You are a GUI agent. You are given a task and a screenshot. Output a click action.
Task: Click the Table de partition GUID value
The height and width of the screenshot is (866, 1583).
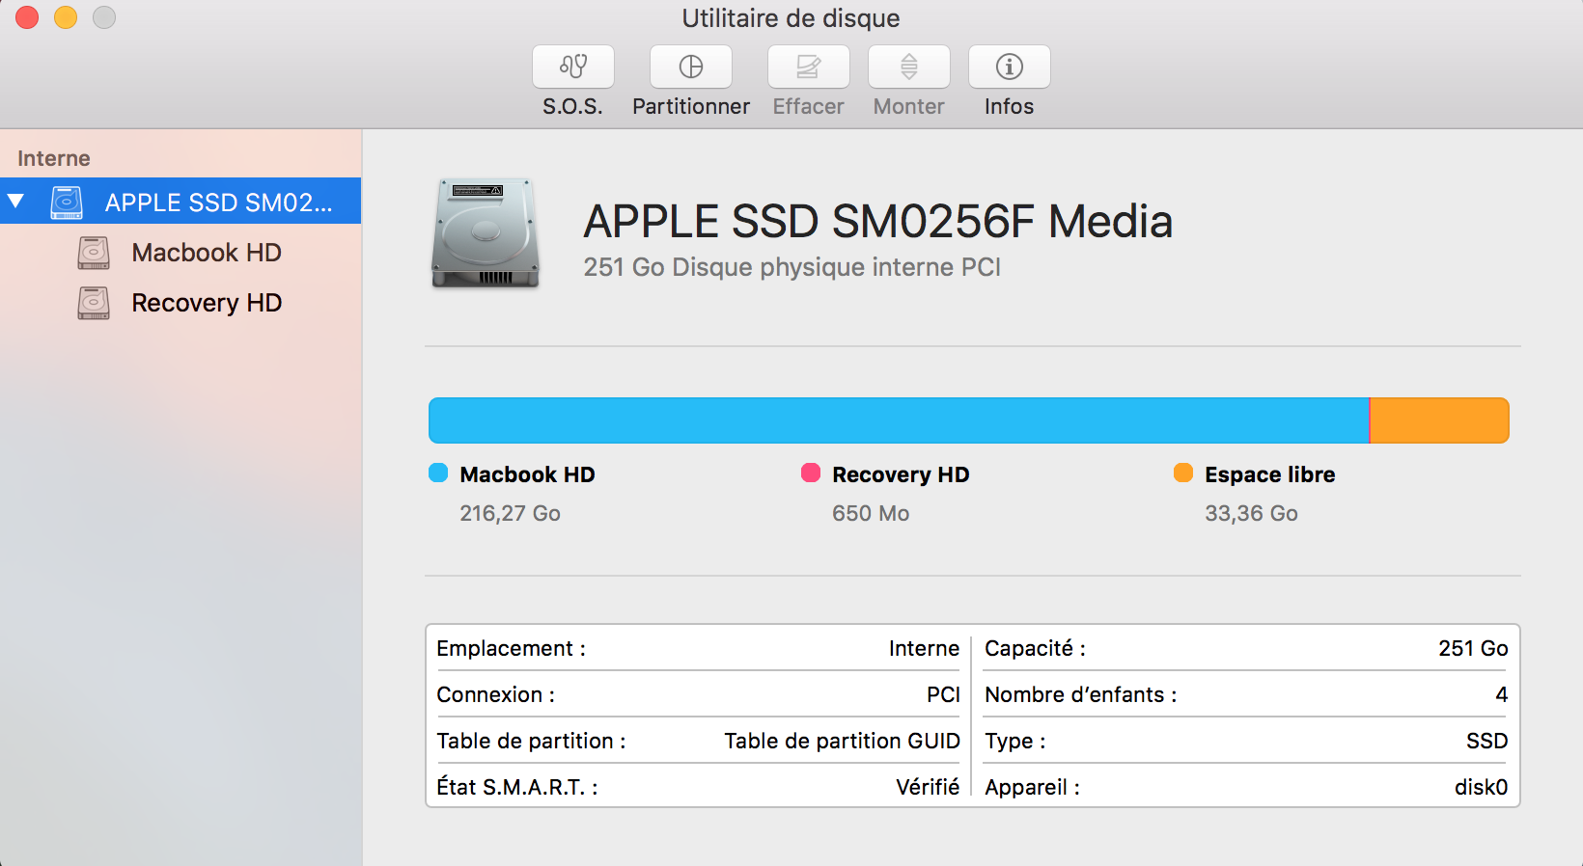point(843,741)
